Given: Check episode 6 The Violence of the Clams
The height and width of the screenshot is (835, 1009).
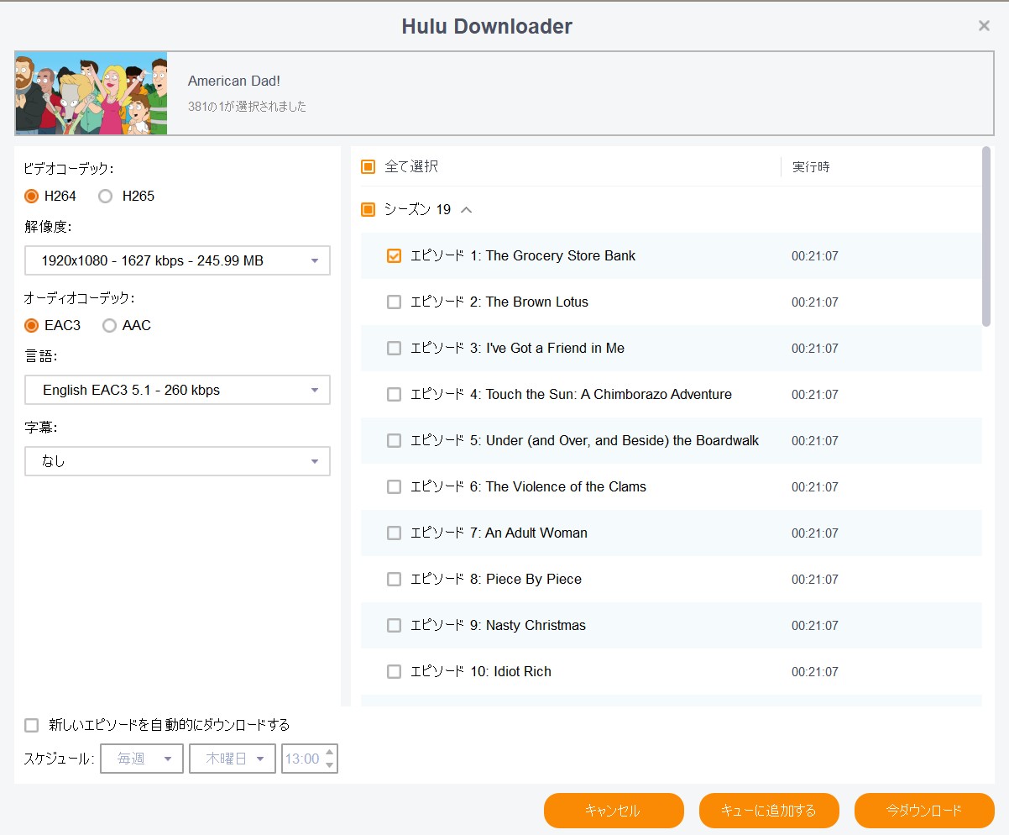Looking at the screenshot, I should click(x=394, y=486).
